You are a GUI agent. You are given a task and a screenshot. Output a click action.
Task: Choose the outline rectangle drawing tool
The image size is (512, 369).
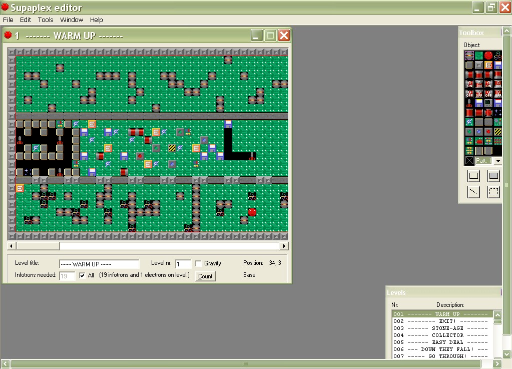click(x=473, y=176)
